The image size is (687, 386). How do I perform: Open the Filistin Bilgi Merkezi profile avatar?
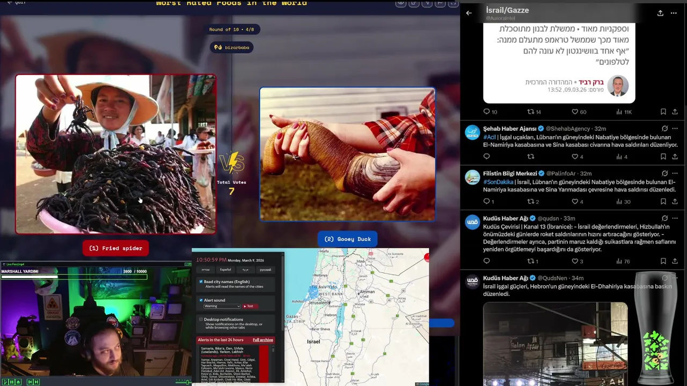(472, 177)
